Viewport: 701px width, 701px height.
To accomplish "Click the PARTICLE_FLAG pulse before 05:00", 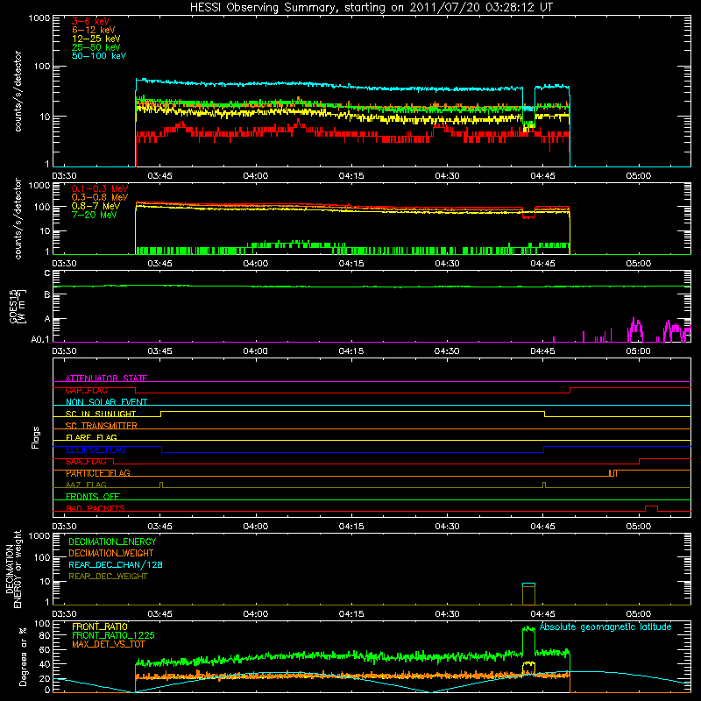I will (x=612, y=473).
